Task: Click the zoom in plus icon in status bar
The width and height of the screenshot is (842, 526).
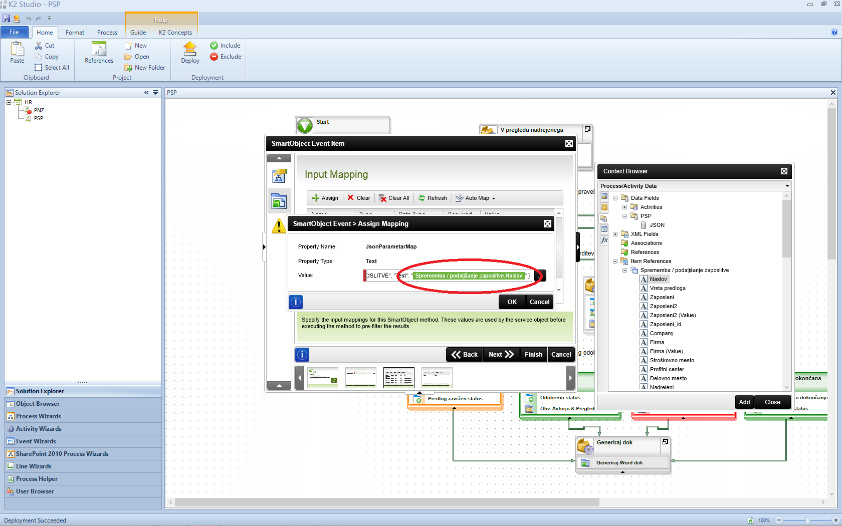Action: click(x=835, y=520)
